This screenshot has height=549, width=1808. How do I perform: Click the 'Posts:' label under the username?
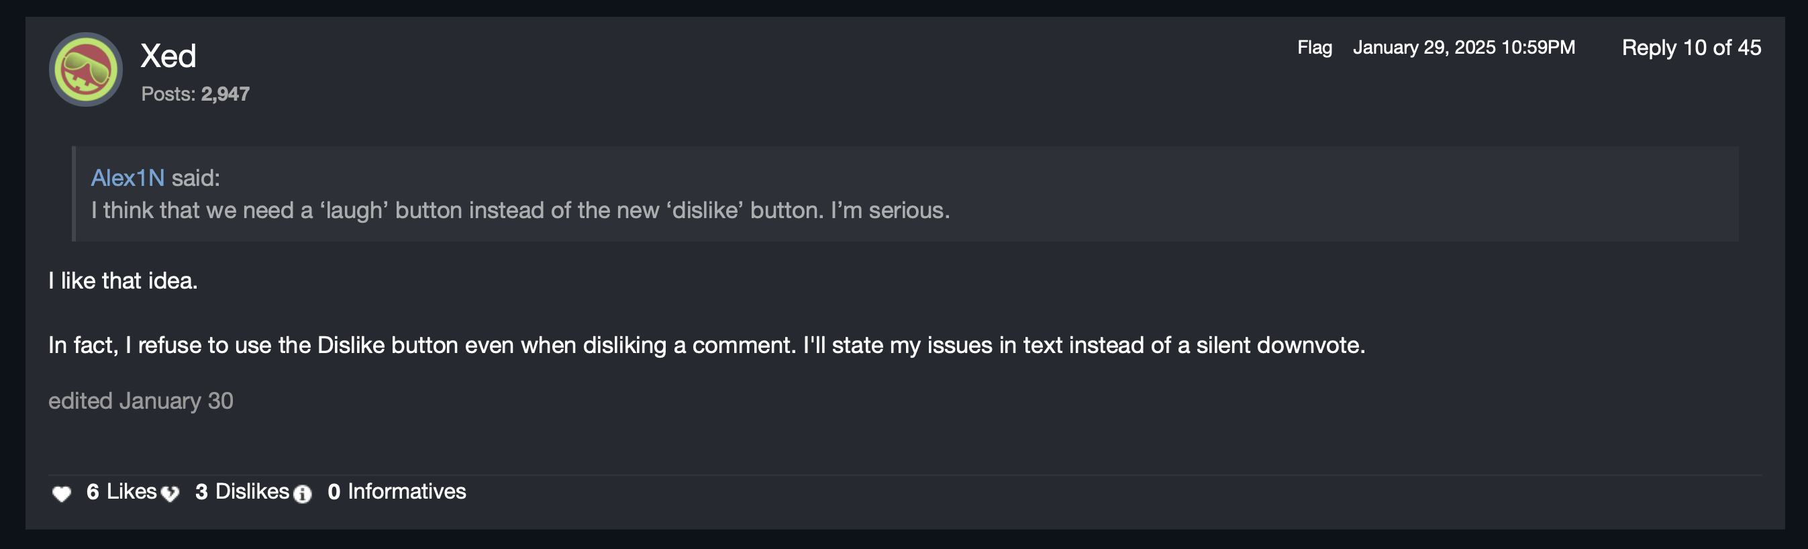click(x=168, y=94)
